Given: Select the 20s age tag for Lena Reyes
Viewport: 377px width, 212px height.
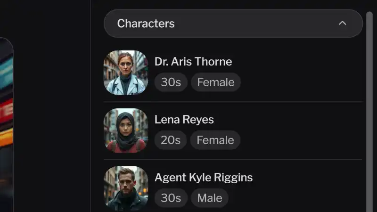Looking at the screenshot, I should tap(170, 140).
